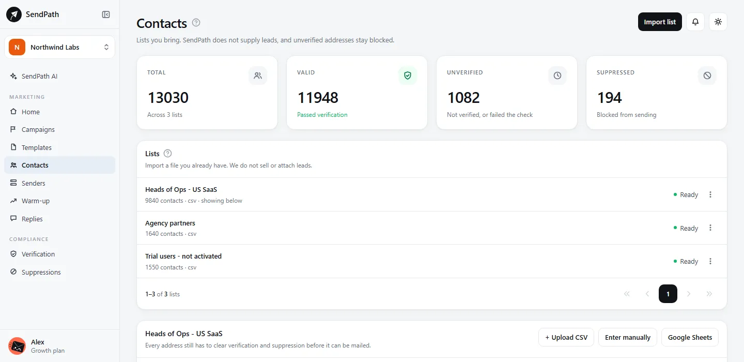Screen dimensions: 744x362
Task: Click Google Sheets button
Action: click(690, 337)
